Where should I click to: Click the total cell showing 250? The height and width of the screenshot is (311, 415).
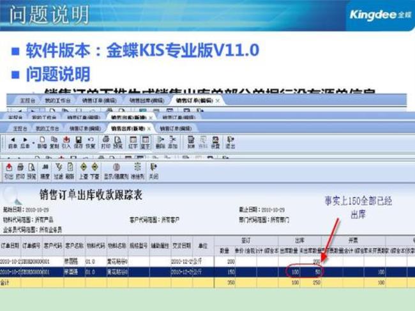point(310,282)
